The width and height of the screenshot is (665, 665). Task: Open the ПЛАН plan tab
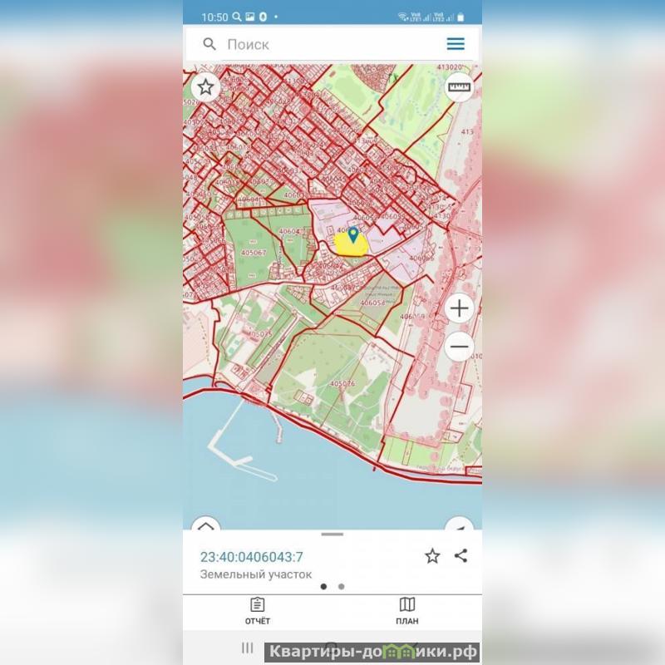[x=407, y=611]
